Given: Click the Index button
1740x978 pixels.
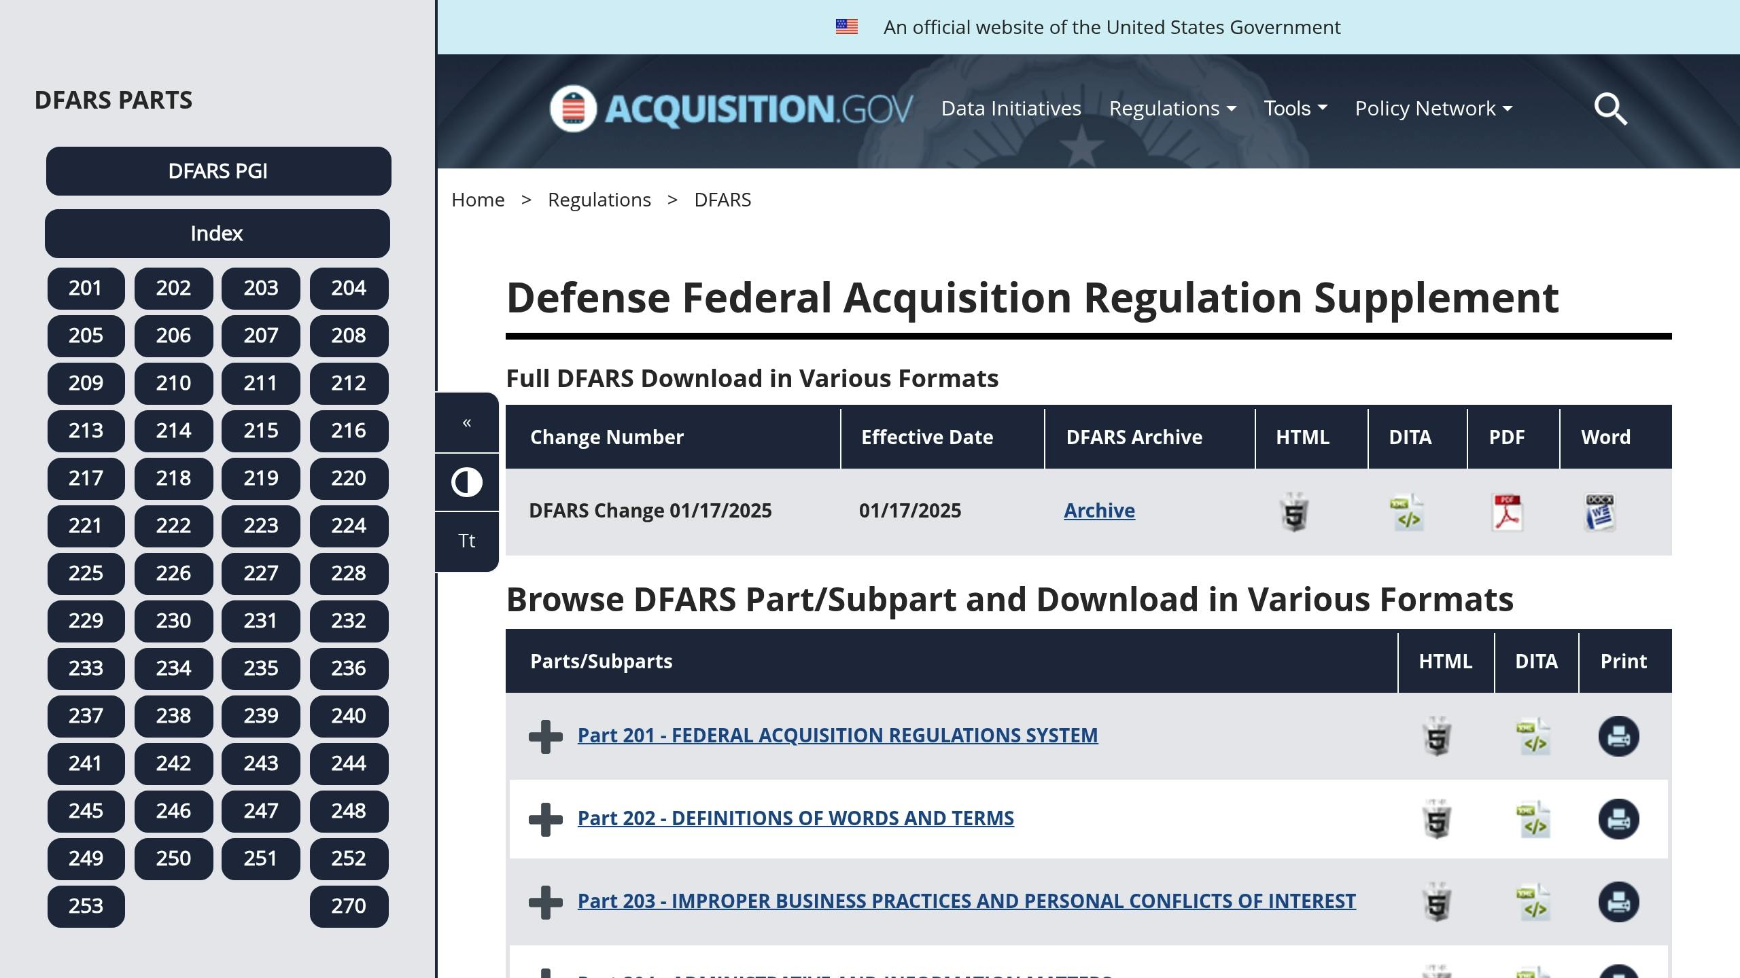Looking at the screenshot, I should point(217,234).
